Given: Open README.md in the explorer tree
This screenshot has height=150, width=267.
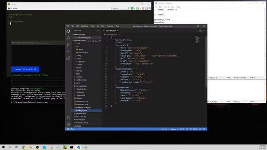Looking at the screenshot, I should point(81,117).
